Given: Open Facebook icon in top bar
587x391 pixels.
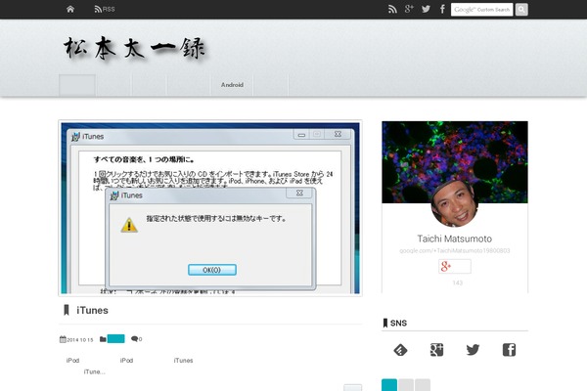Looking at the screenshot, I should tap(442, 9).
